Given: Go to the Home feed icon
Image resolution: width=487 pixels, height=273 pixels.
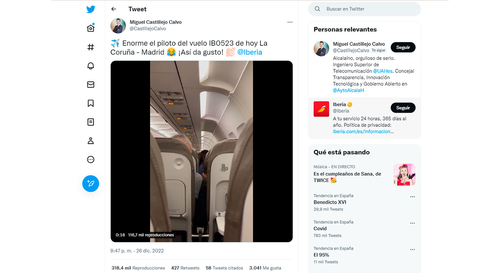Looking at the screenshot, I should coord(91,28).
